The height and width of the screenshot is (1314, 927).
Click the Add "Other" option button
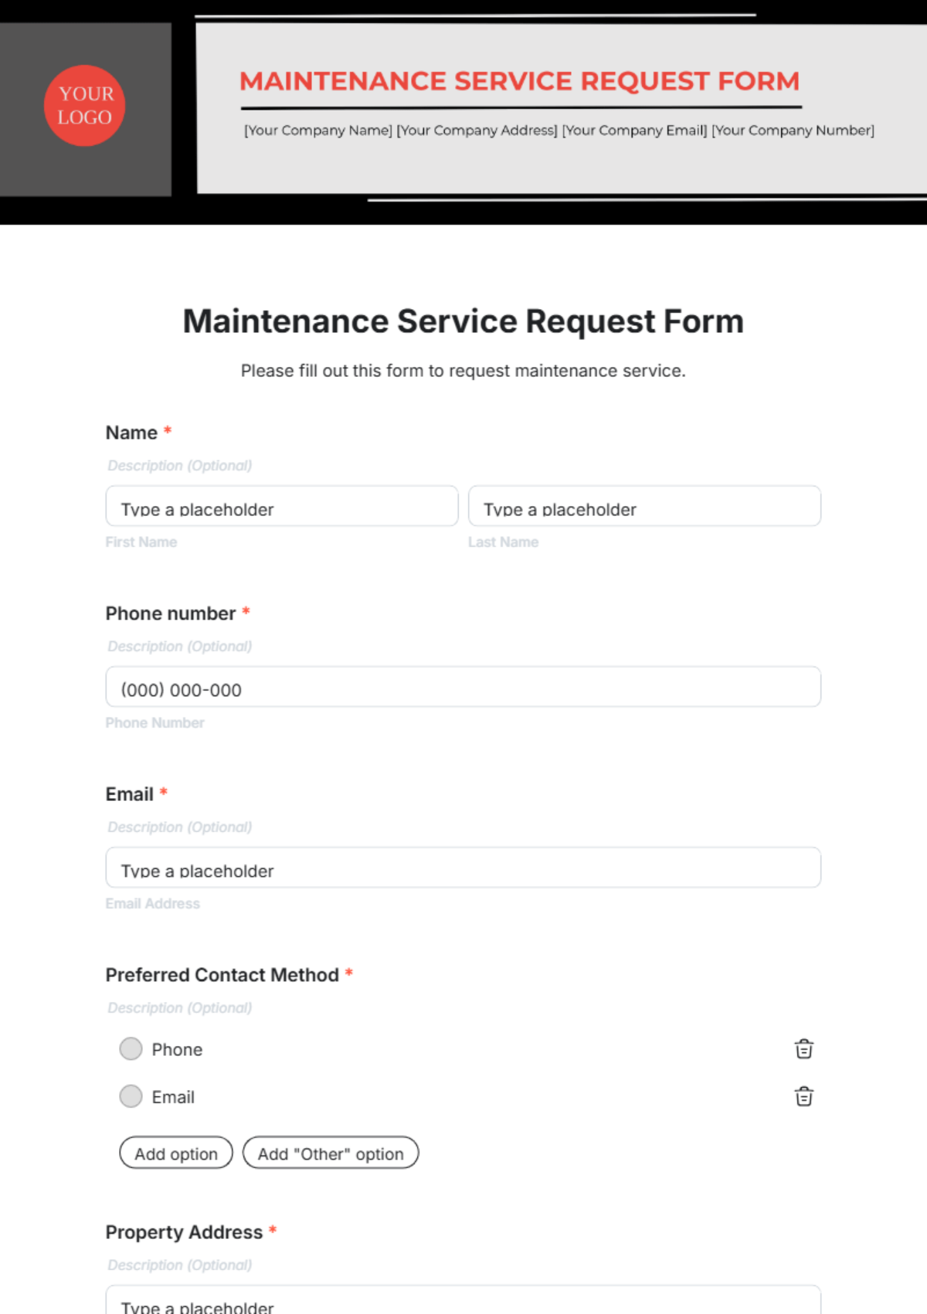[331, 1153]
